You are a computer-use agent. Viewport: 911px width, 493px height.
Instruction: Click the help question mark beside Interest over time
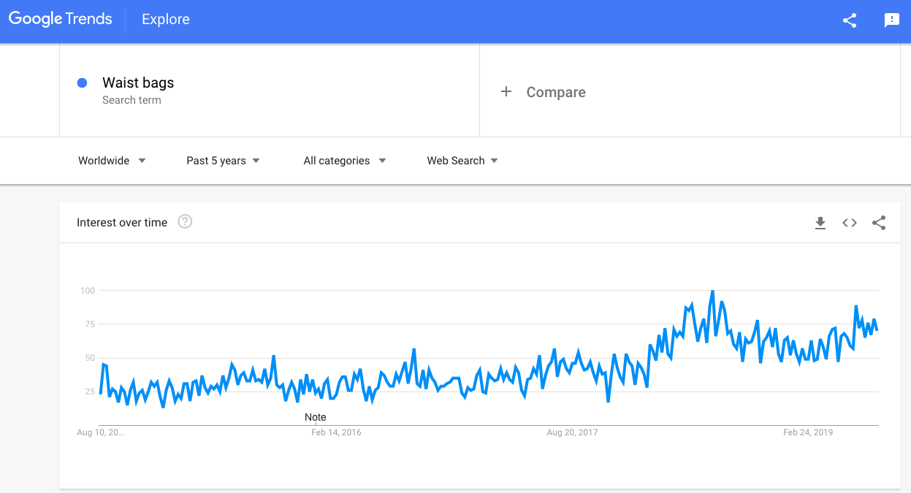185,222
